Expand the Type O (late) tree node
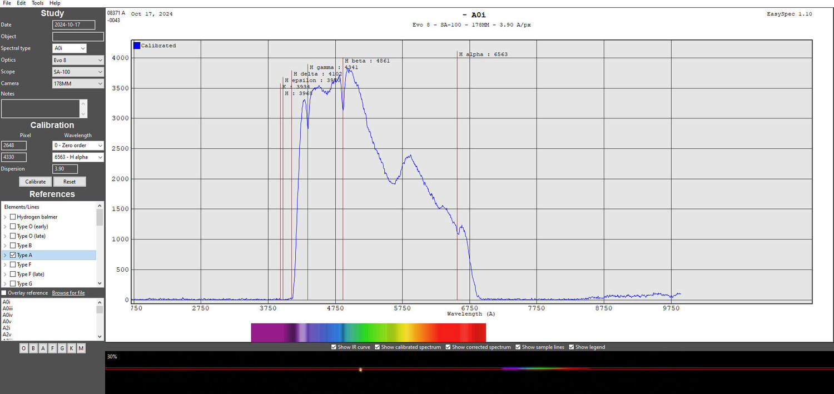Screen dimensions: 834x394 [x=5, y=236]
